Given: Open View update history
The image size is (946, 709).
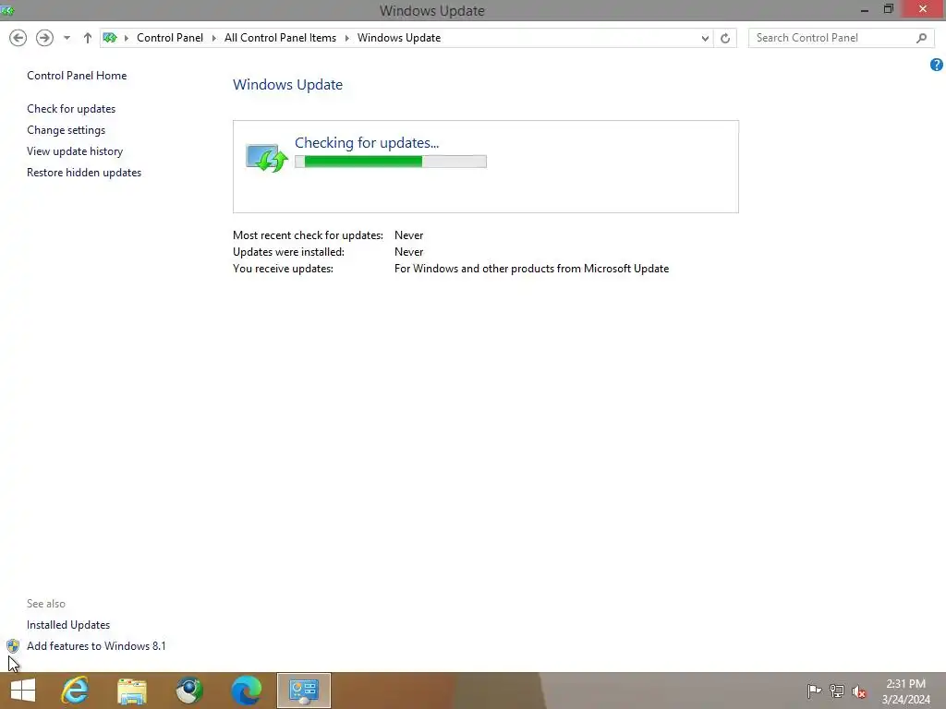Looking at the screenshot, I should [75, 151].
